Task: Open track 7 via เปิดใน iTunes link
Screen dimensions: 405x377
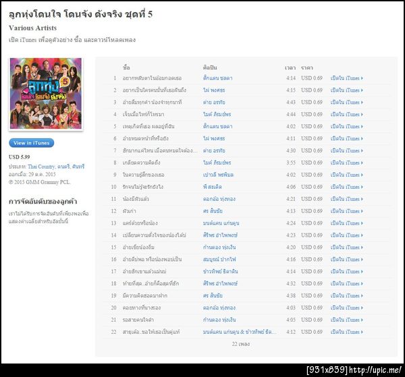Action: (347, 150)
